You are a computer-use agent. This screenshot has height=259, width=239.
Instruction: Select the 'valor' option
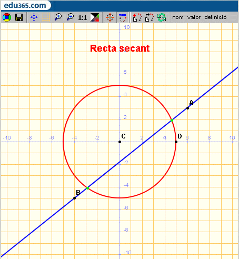[x=194, y=17]
